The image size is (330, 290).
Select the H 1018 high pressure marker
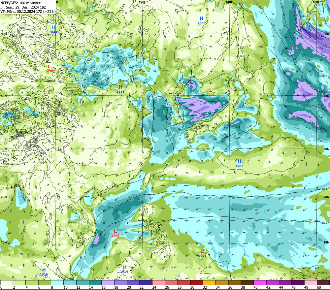click(44, 272)
